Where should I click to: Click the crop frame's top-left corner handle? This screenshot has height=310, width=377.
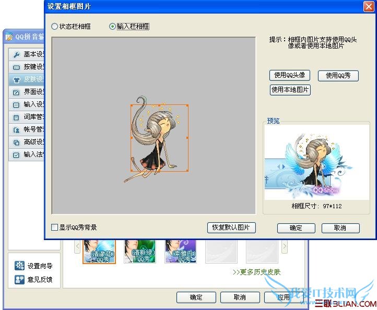coord(132,105)
